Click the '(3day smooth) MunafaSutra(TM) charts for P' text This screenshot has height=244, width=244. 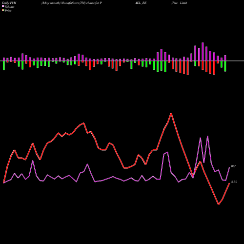click(x=72, y=3)
